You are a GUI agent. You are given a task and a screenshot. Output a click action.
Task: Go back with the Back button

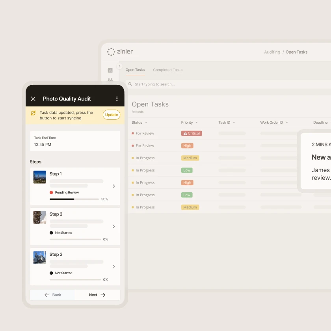pos(52,295)
